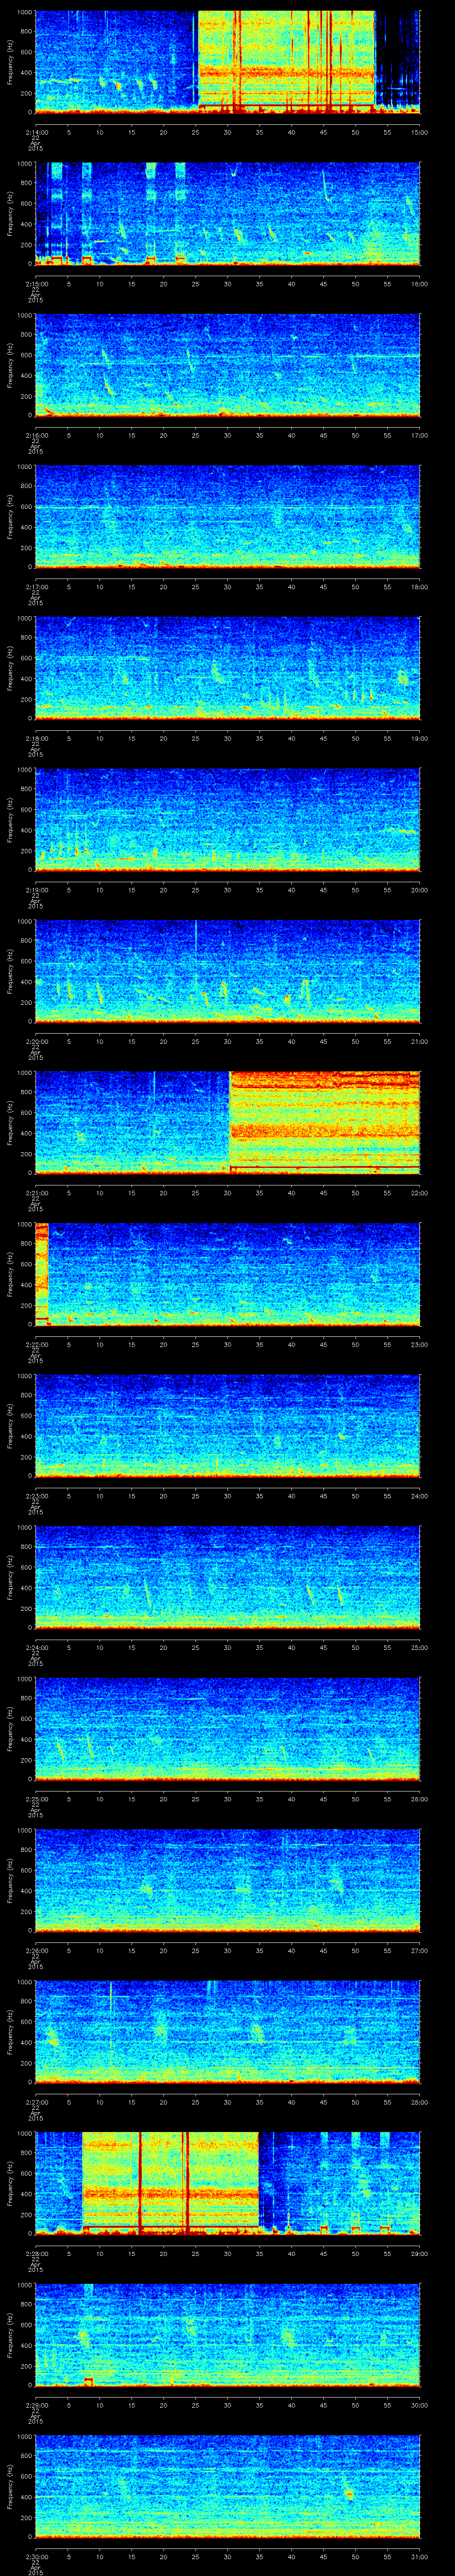Click the 31:00 end time label
Viewport: 455px width, 2576px height.
[419, 2556]
